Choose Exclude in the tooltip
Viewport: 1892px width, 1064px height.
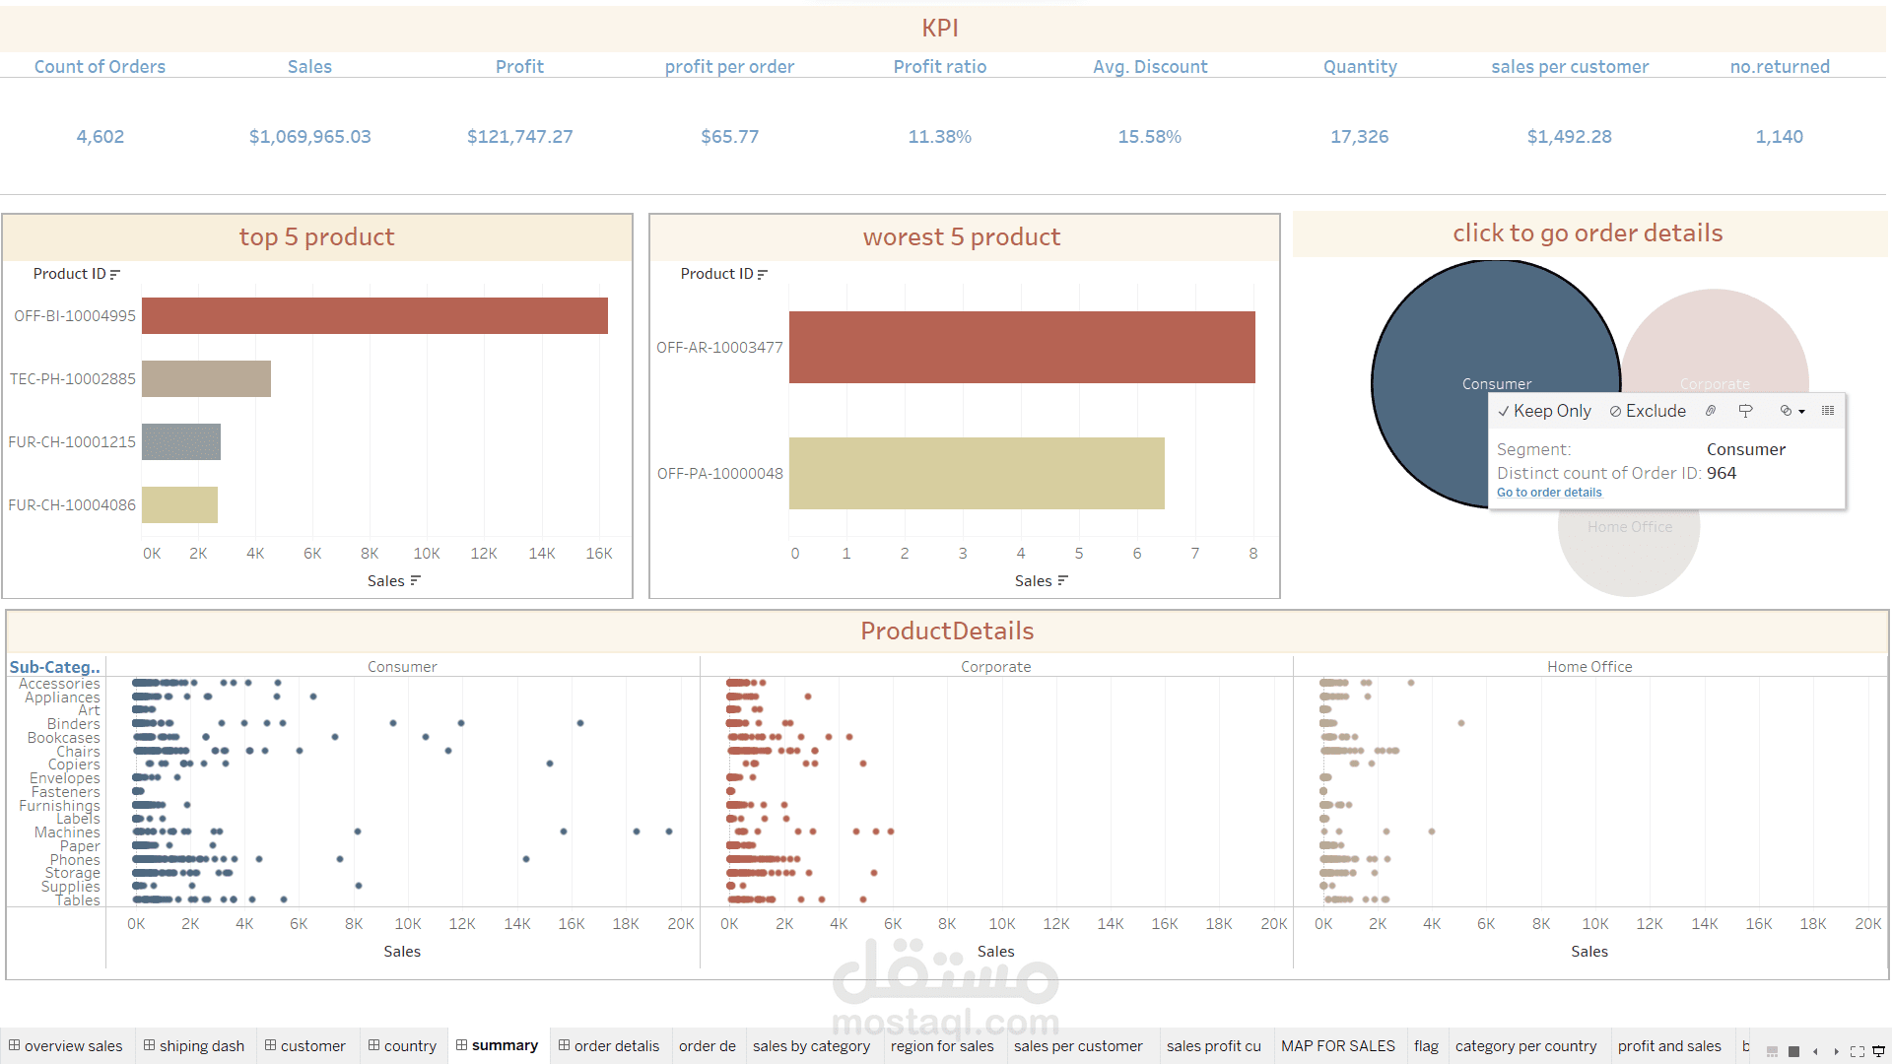pos(1648,411)
